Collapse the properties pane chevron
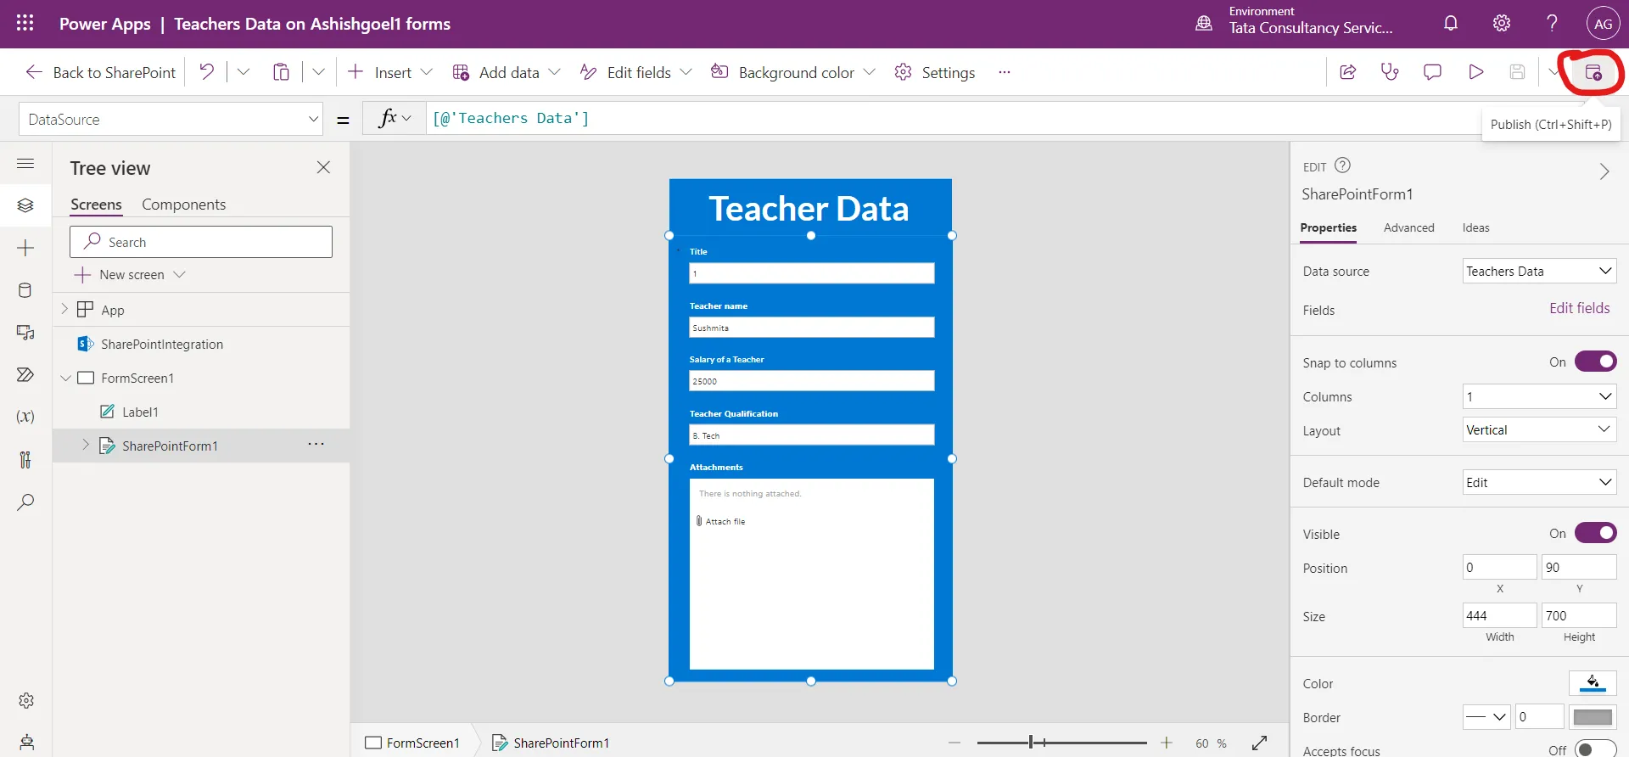1629x757 pixels. click(1604, 171)
